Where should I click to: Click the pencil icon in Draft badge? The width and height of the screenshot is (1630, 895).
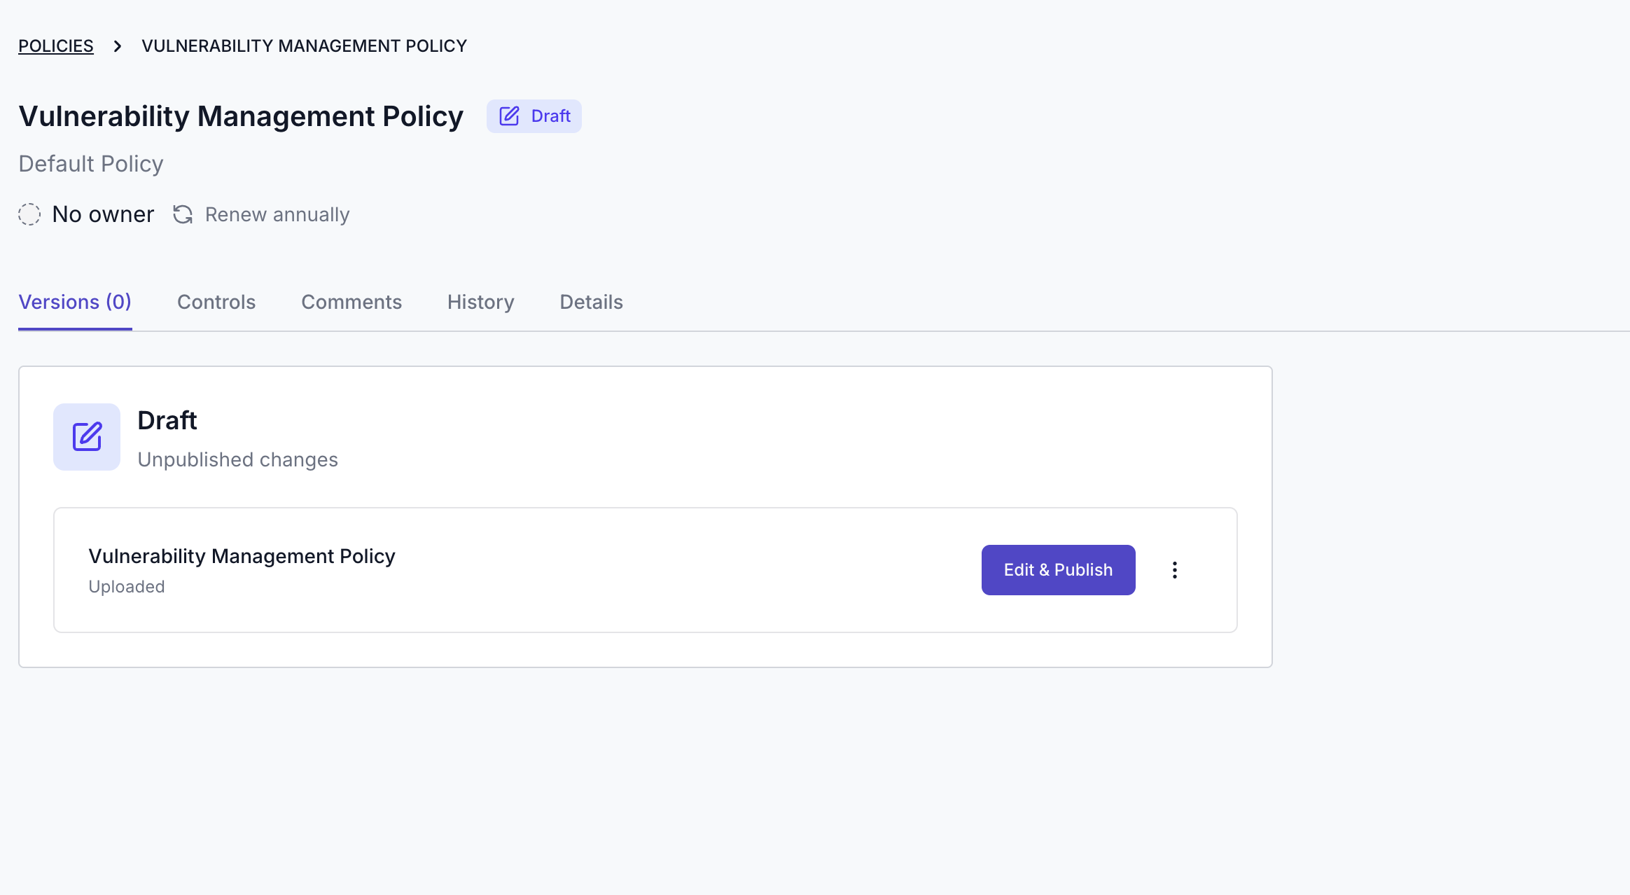click(x=509, y=116)
